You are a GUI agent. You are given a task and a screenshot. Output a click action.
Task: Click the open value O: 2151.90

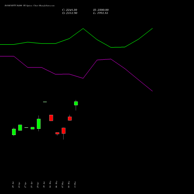coord(70,13)
